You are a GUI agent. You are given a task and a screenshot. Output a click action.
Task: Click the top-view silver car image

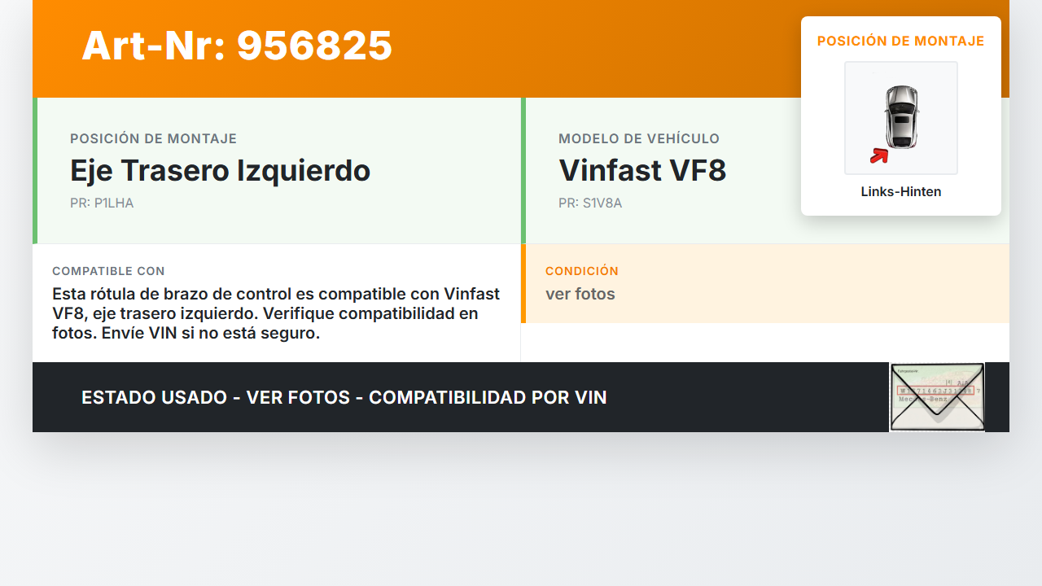[901, 117]
